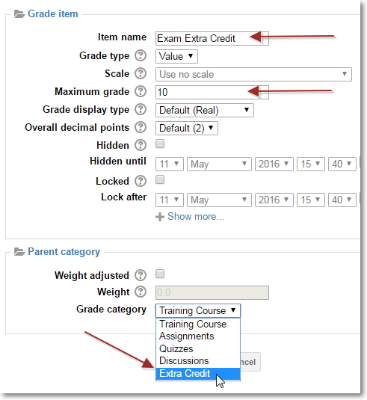Screen dimensions: 367x400
Task: Tick the Locked checkbox
Action: [160, 180]
